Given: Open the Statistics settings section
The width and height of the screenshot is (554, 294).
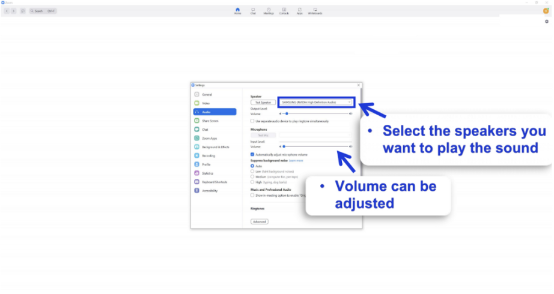Looking at the screenshot, I should point(208,173).
